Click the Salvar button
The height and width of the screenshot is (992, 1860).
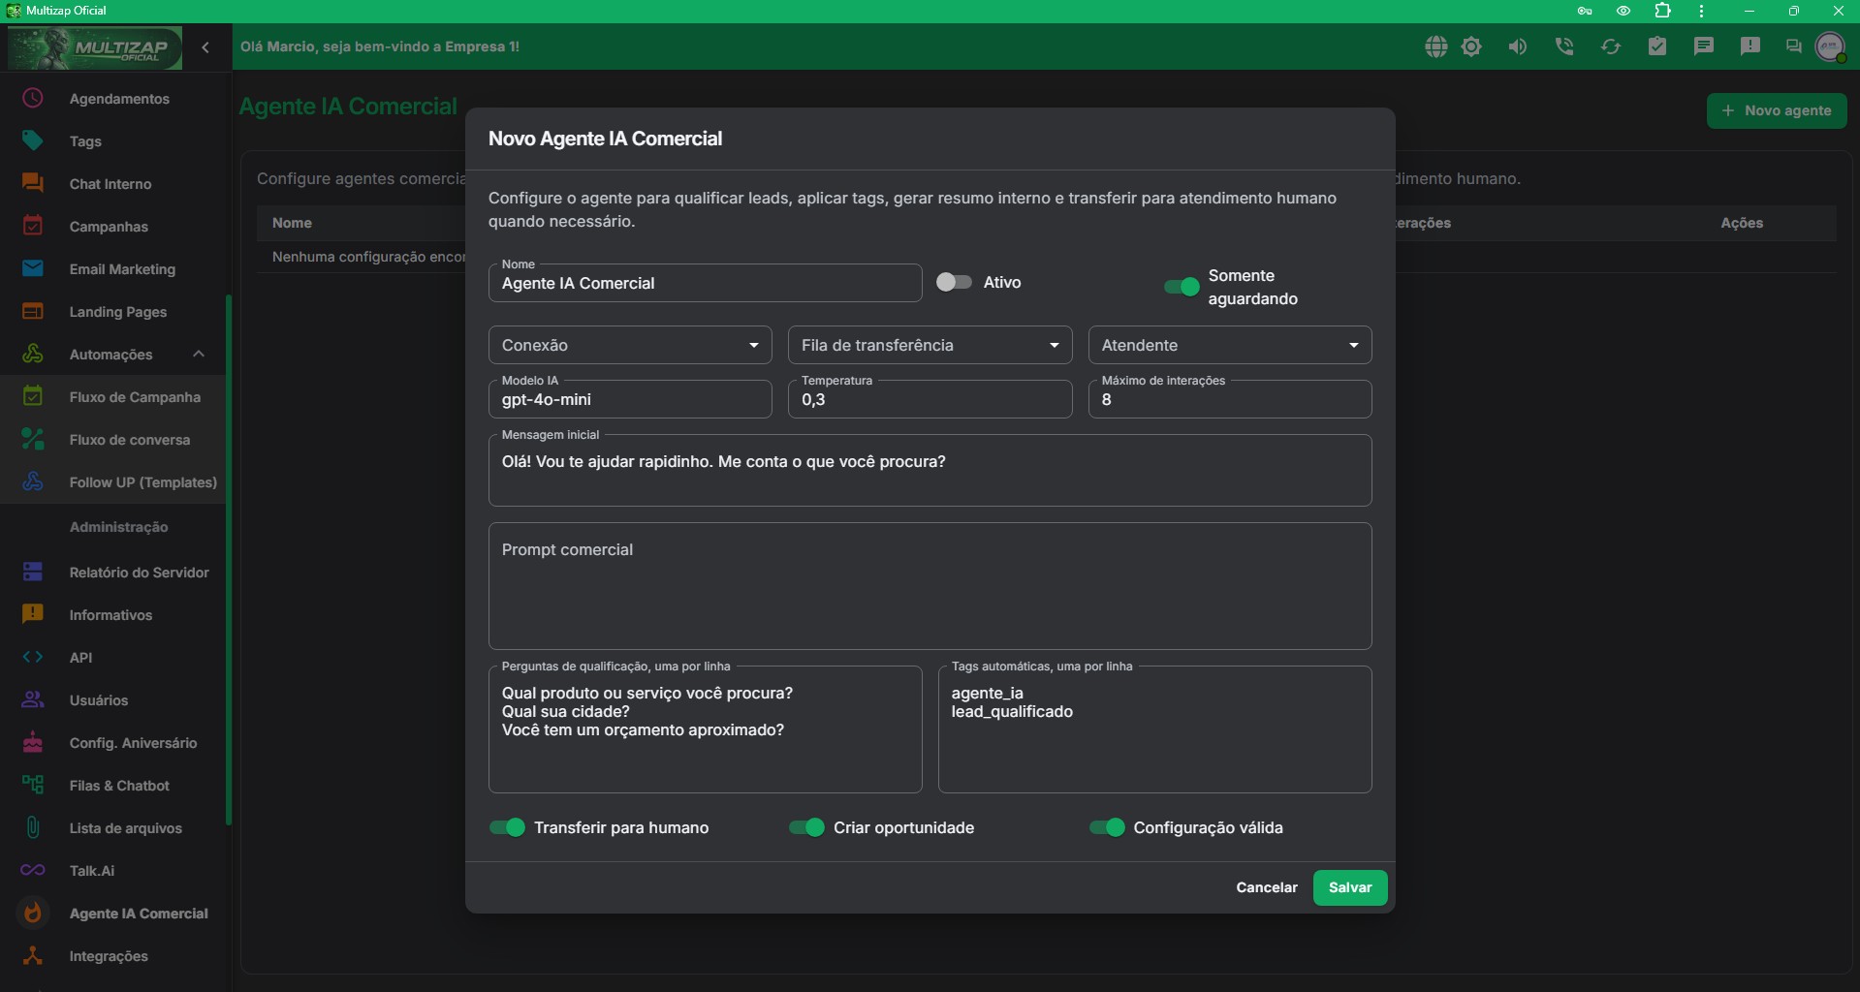coord(1350,887)
